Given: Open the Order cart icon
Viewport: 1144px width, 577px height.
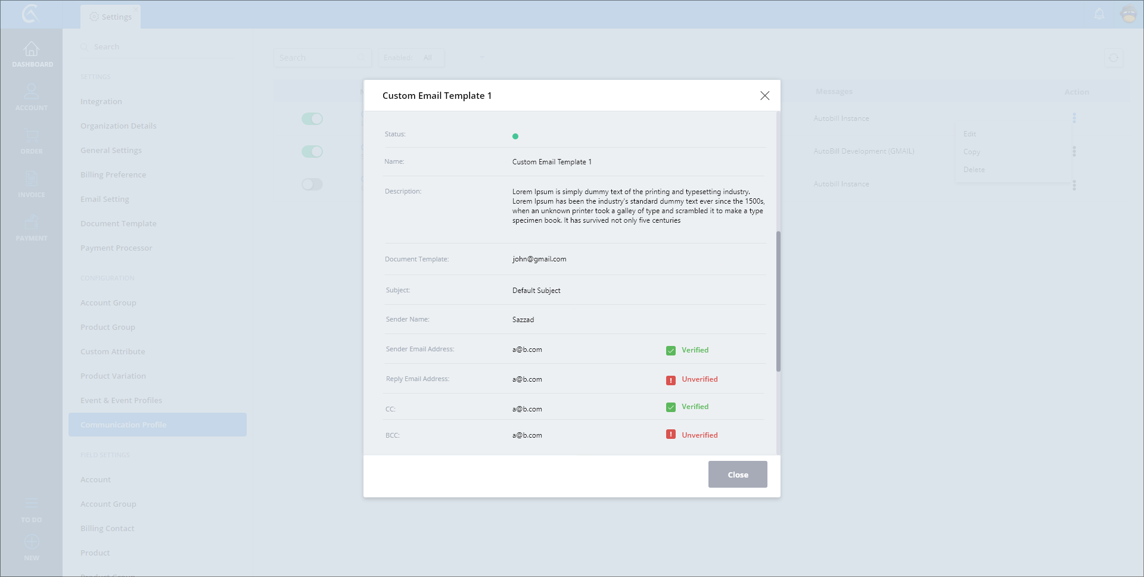Looking at the screenshot, I should click(32, 136).
